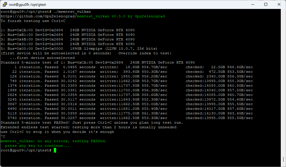Image resolution: width=286 pixels, height=167 pixels.
Task: Click the green 'no any errors' message
Action: coord(53,141)
